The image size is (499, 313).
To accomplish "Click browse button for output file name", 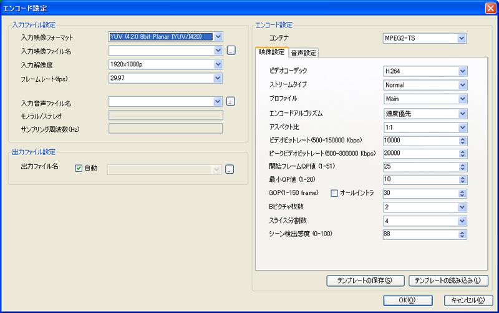I will (230, 169).
